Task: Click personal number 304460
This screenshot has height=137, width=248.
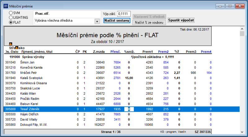Action: pyautogui.click(x=11, y=104)
